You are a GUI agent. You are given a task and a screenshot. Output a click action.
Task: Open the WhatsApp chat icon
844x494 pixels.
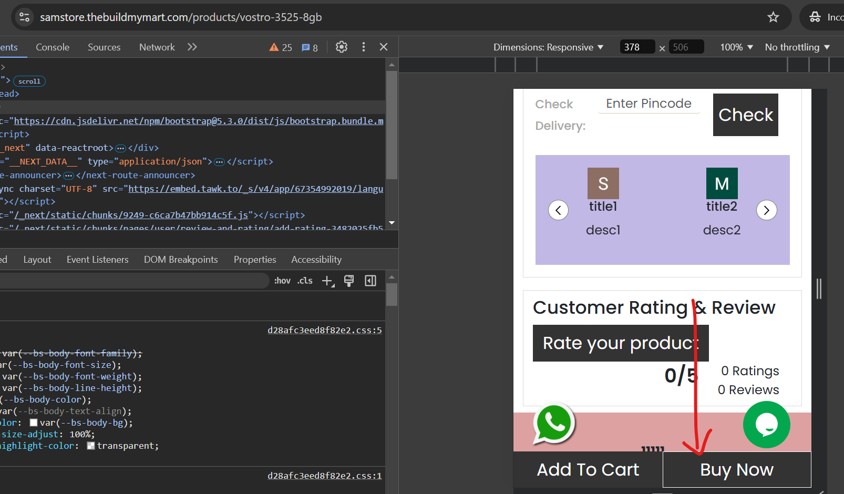(x=554, y=424)
